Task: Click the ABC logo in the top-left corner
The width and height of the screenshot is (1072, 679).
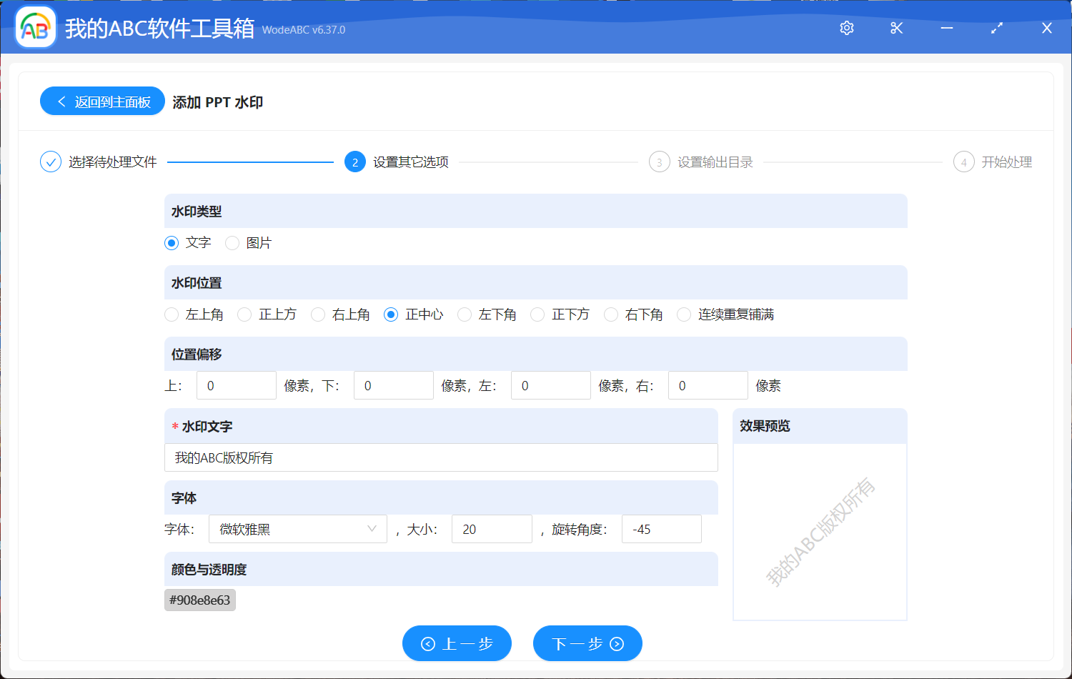Action: tap(35, 28)
